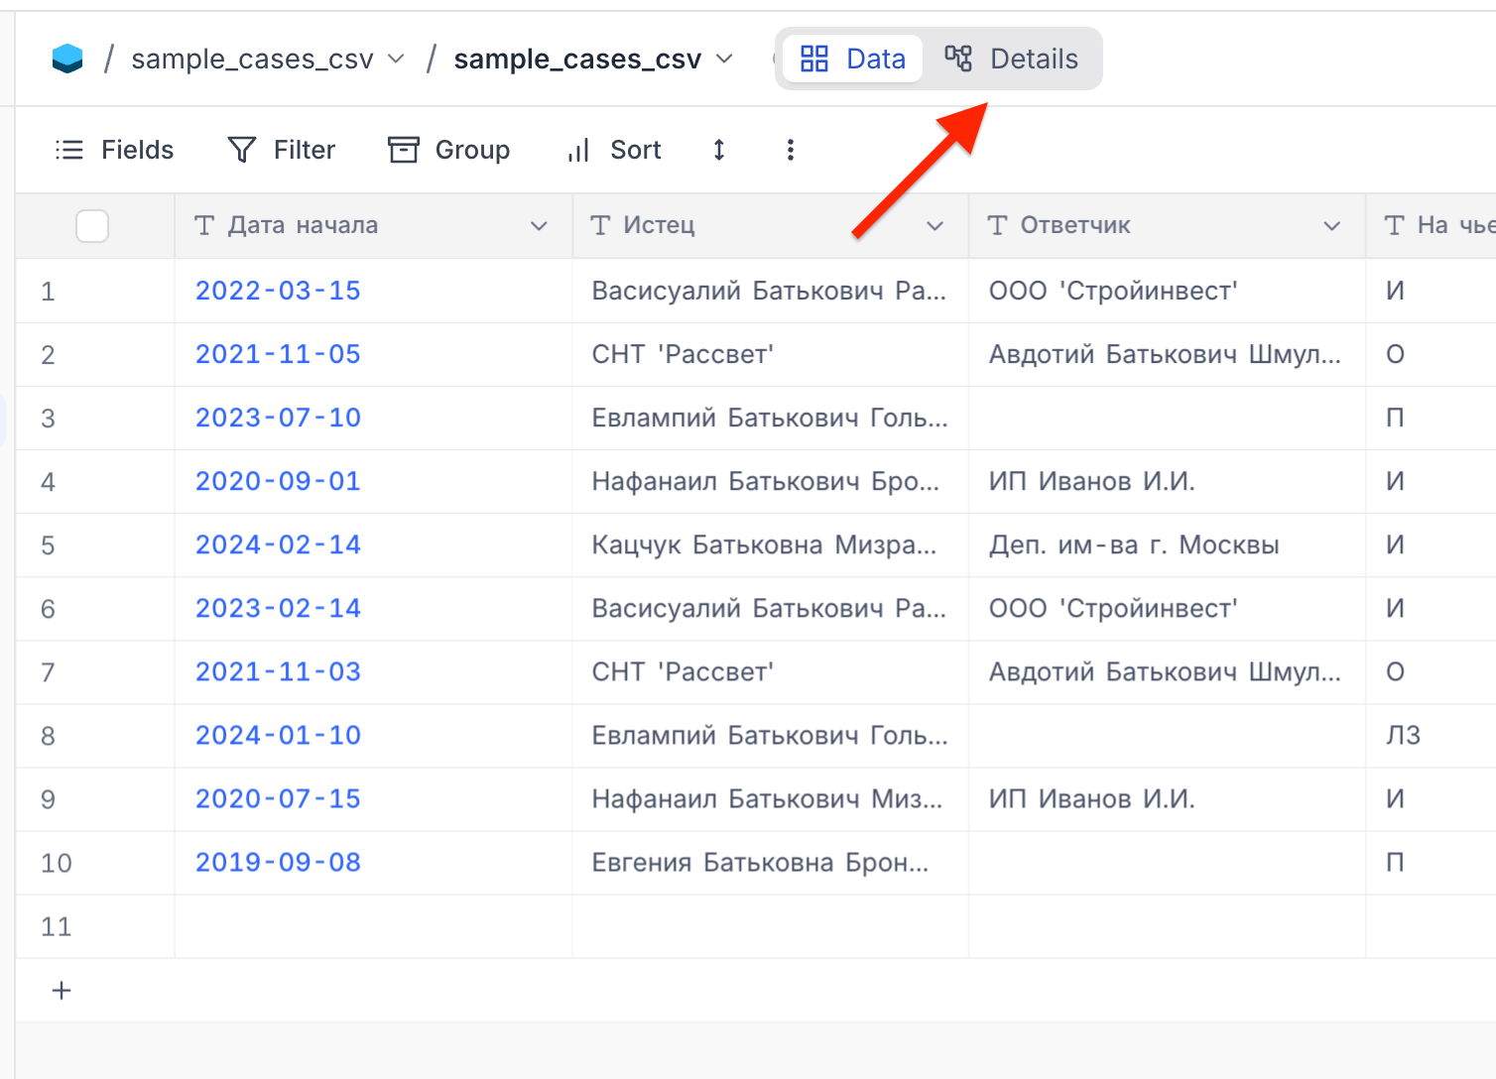Open Дата начала column dropdown chevron
The height and width of the screenshot is (1079, 1496).
point(539,226)
